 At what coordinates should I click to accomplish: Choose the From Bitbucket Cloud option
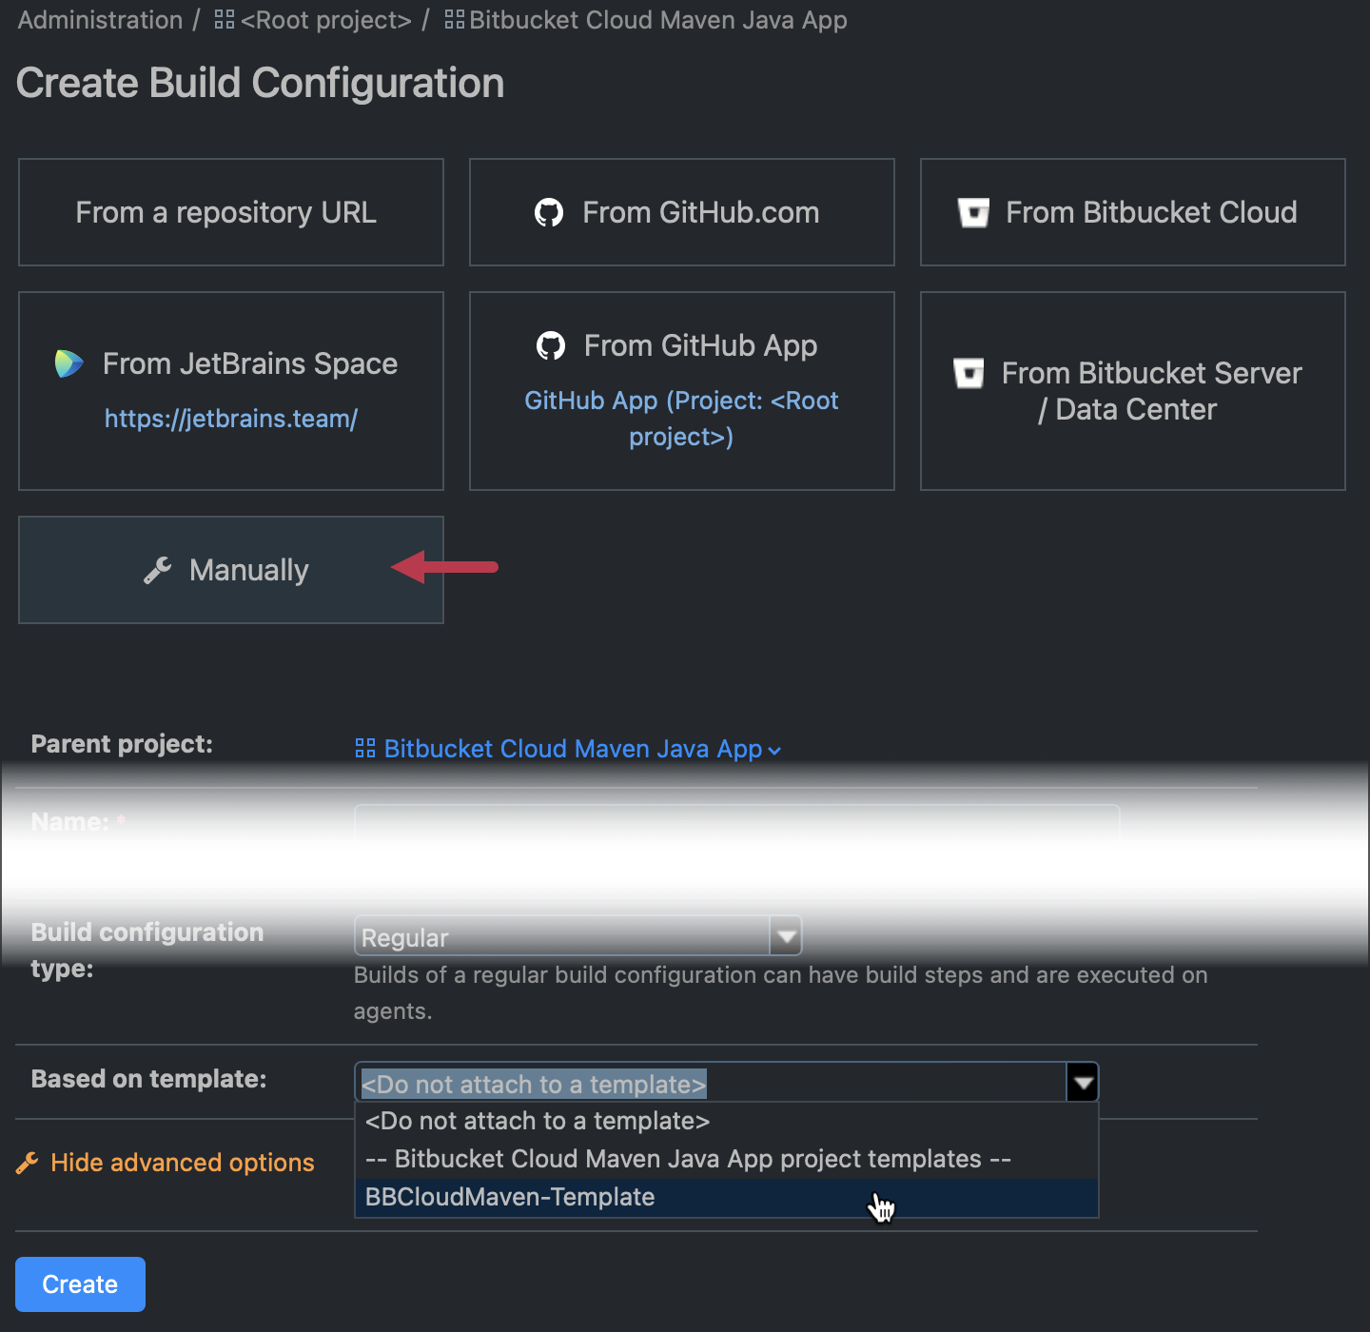click(1133, 212)
